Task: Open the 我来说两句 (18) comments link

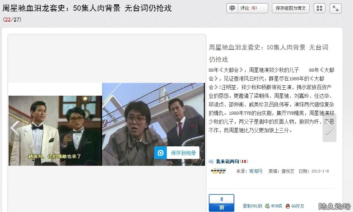Action: 232,161
